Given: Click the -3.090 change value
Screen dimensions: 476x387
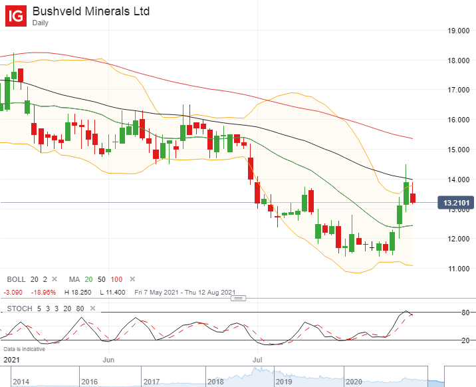Looking at the screenshot, I should pos(13,293).
